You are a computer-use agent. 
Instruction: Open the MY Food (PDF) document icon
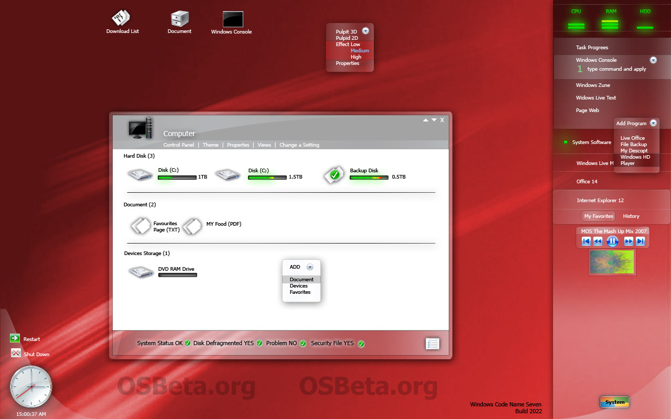click(x=192, y=226)
